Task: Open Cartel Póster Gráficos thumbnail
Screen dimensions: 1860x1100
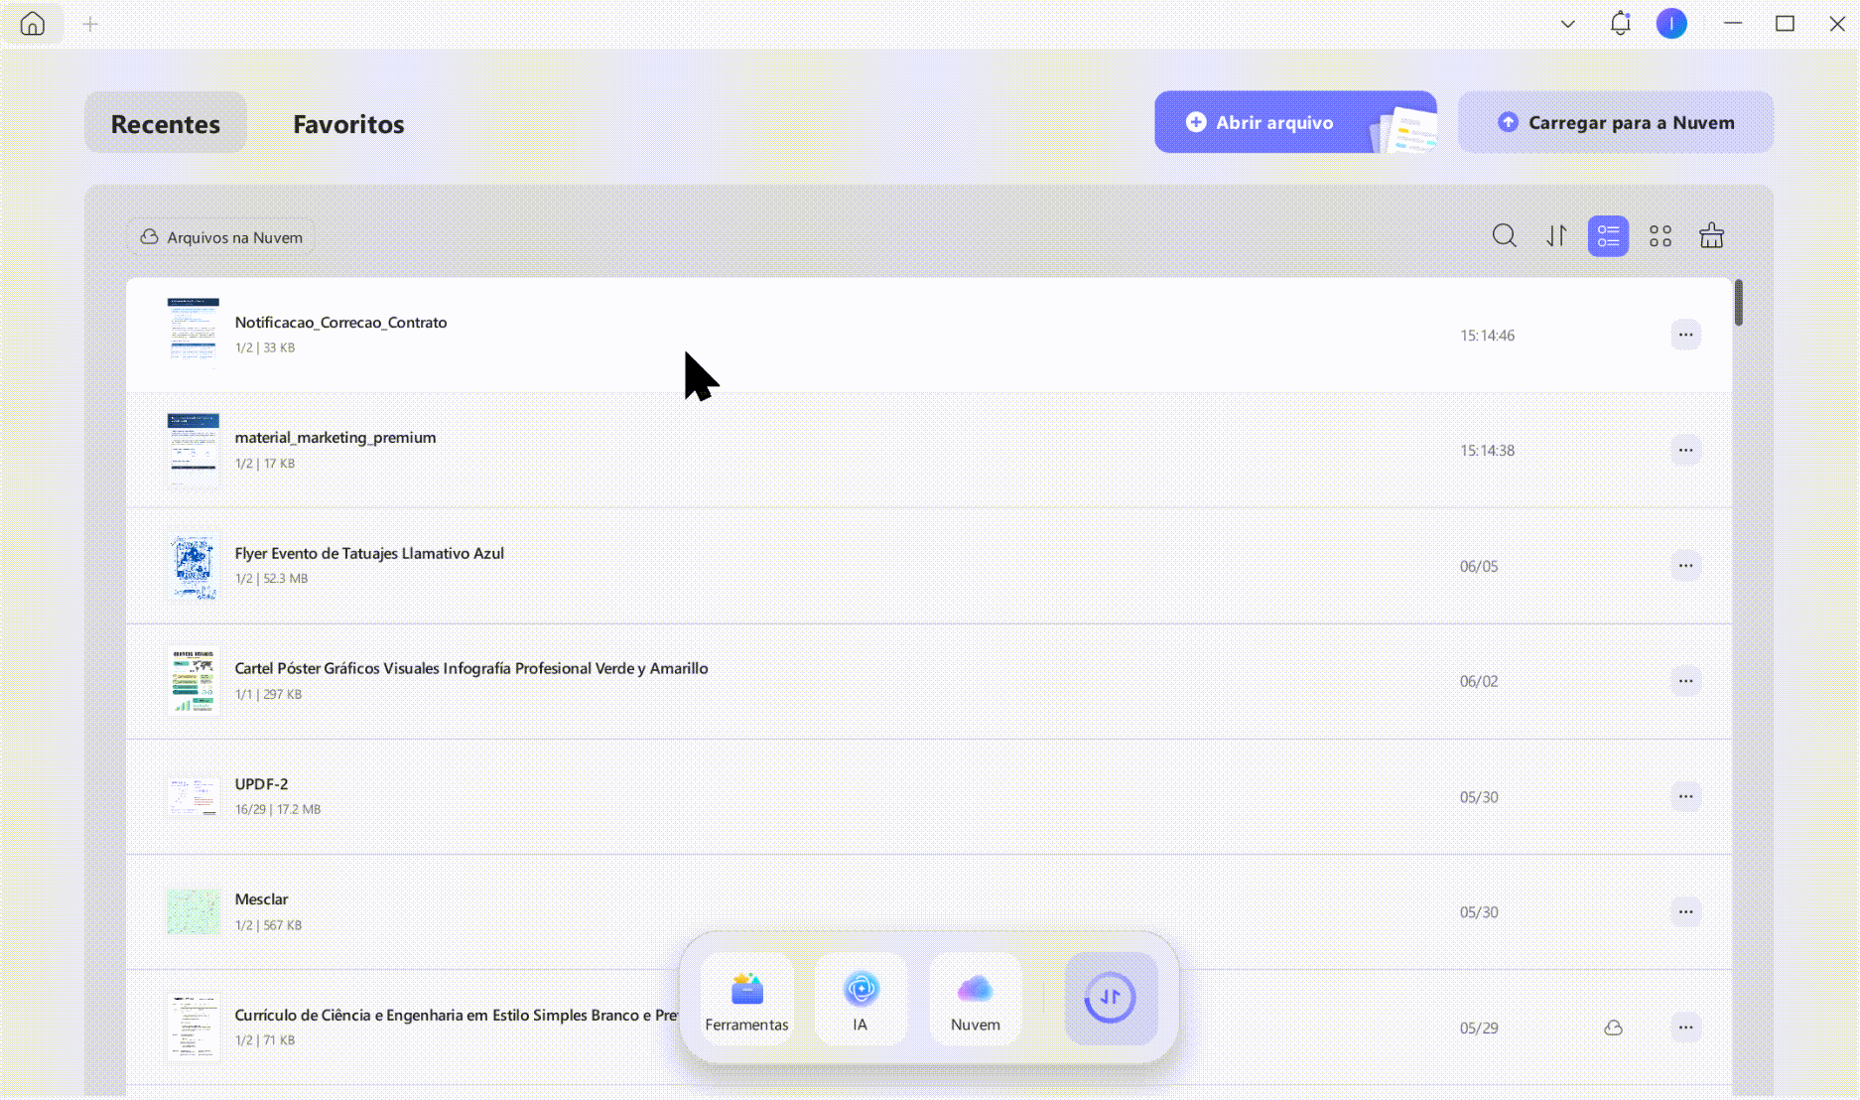Action: [194, 681]
